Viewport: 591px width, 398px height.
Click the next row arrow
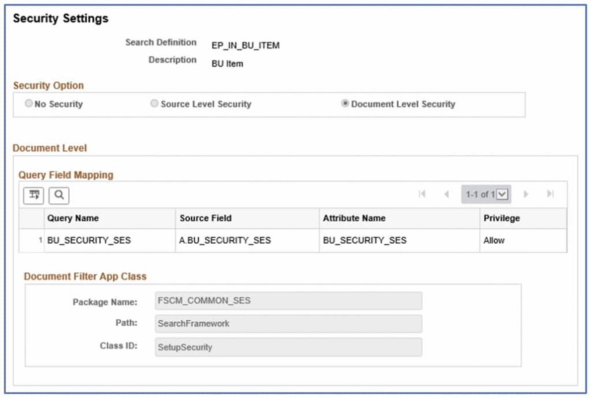click(x=526, y=194)
